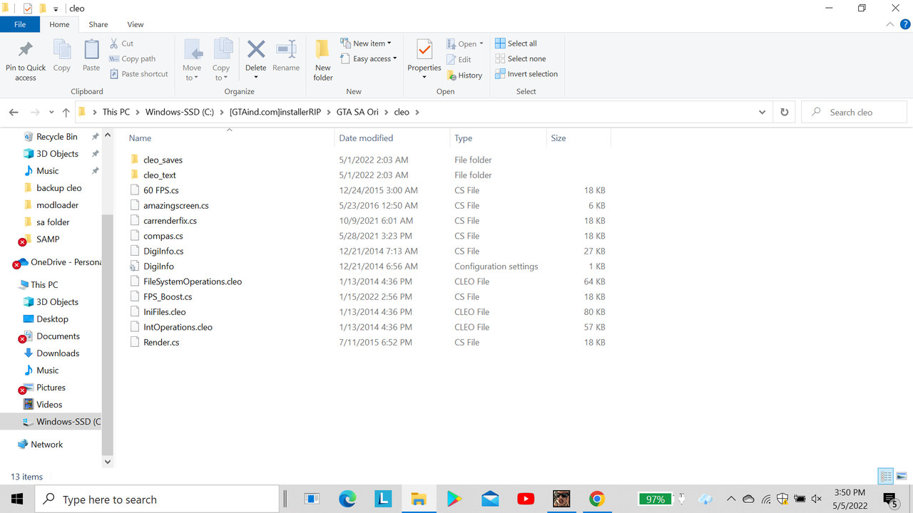Click the Copy ribbon icon
This screenshot has height=513, width=913.
pyautogui.click(x=62, y=50)
